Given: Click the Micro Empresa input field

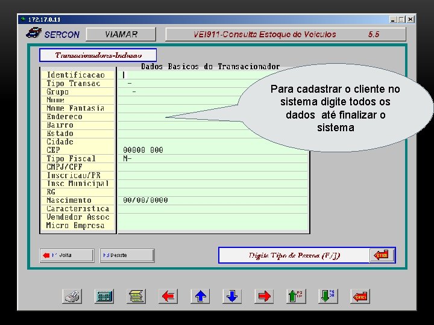Looking at the screenshot, I should [213, 226].
